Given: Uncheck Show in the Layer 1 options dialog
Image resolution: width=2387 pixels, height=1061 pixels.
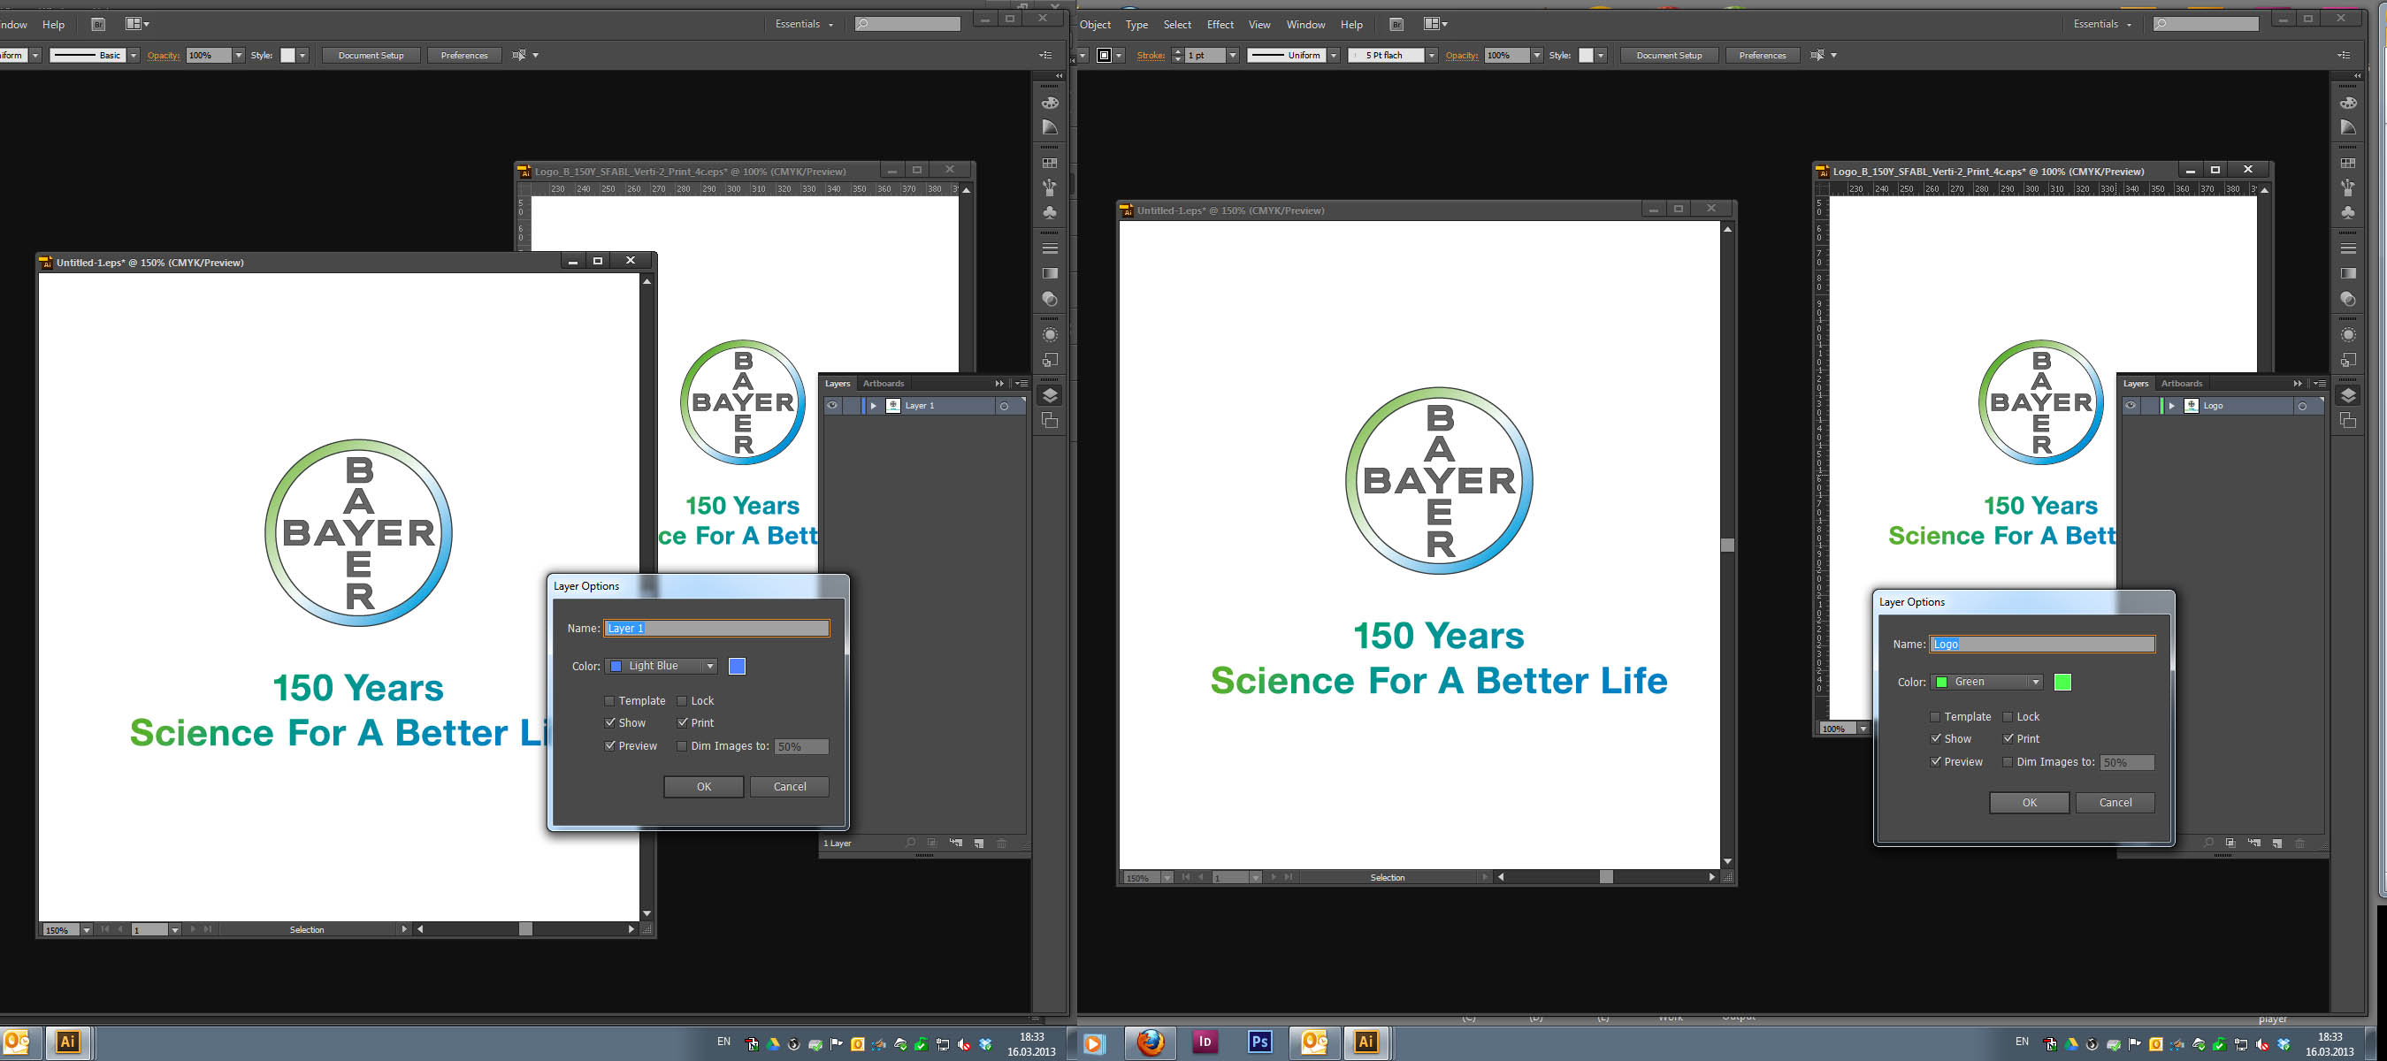Looking at the screenshot, I should (609, 722).
